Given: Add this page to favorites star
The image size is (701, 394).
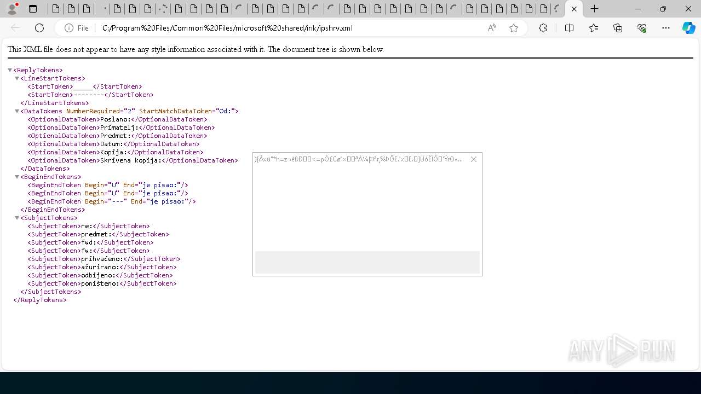Looking at the screenshot, I should tap(514, 28).
